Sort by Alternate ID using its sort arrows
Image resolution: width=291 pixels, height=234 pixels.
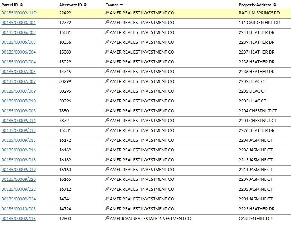pyautogui.click(x=85, y=5)
